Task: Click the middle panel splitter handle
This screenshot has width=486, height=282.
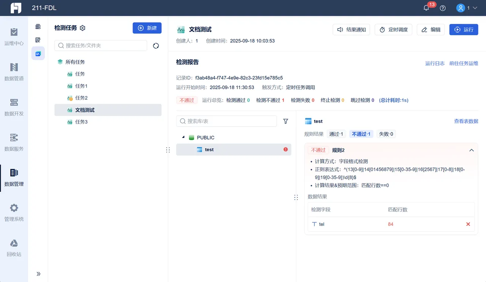Action: pos(296,197)
